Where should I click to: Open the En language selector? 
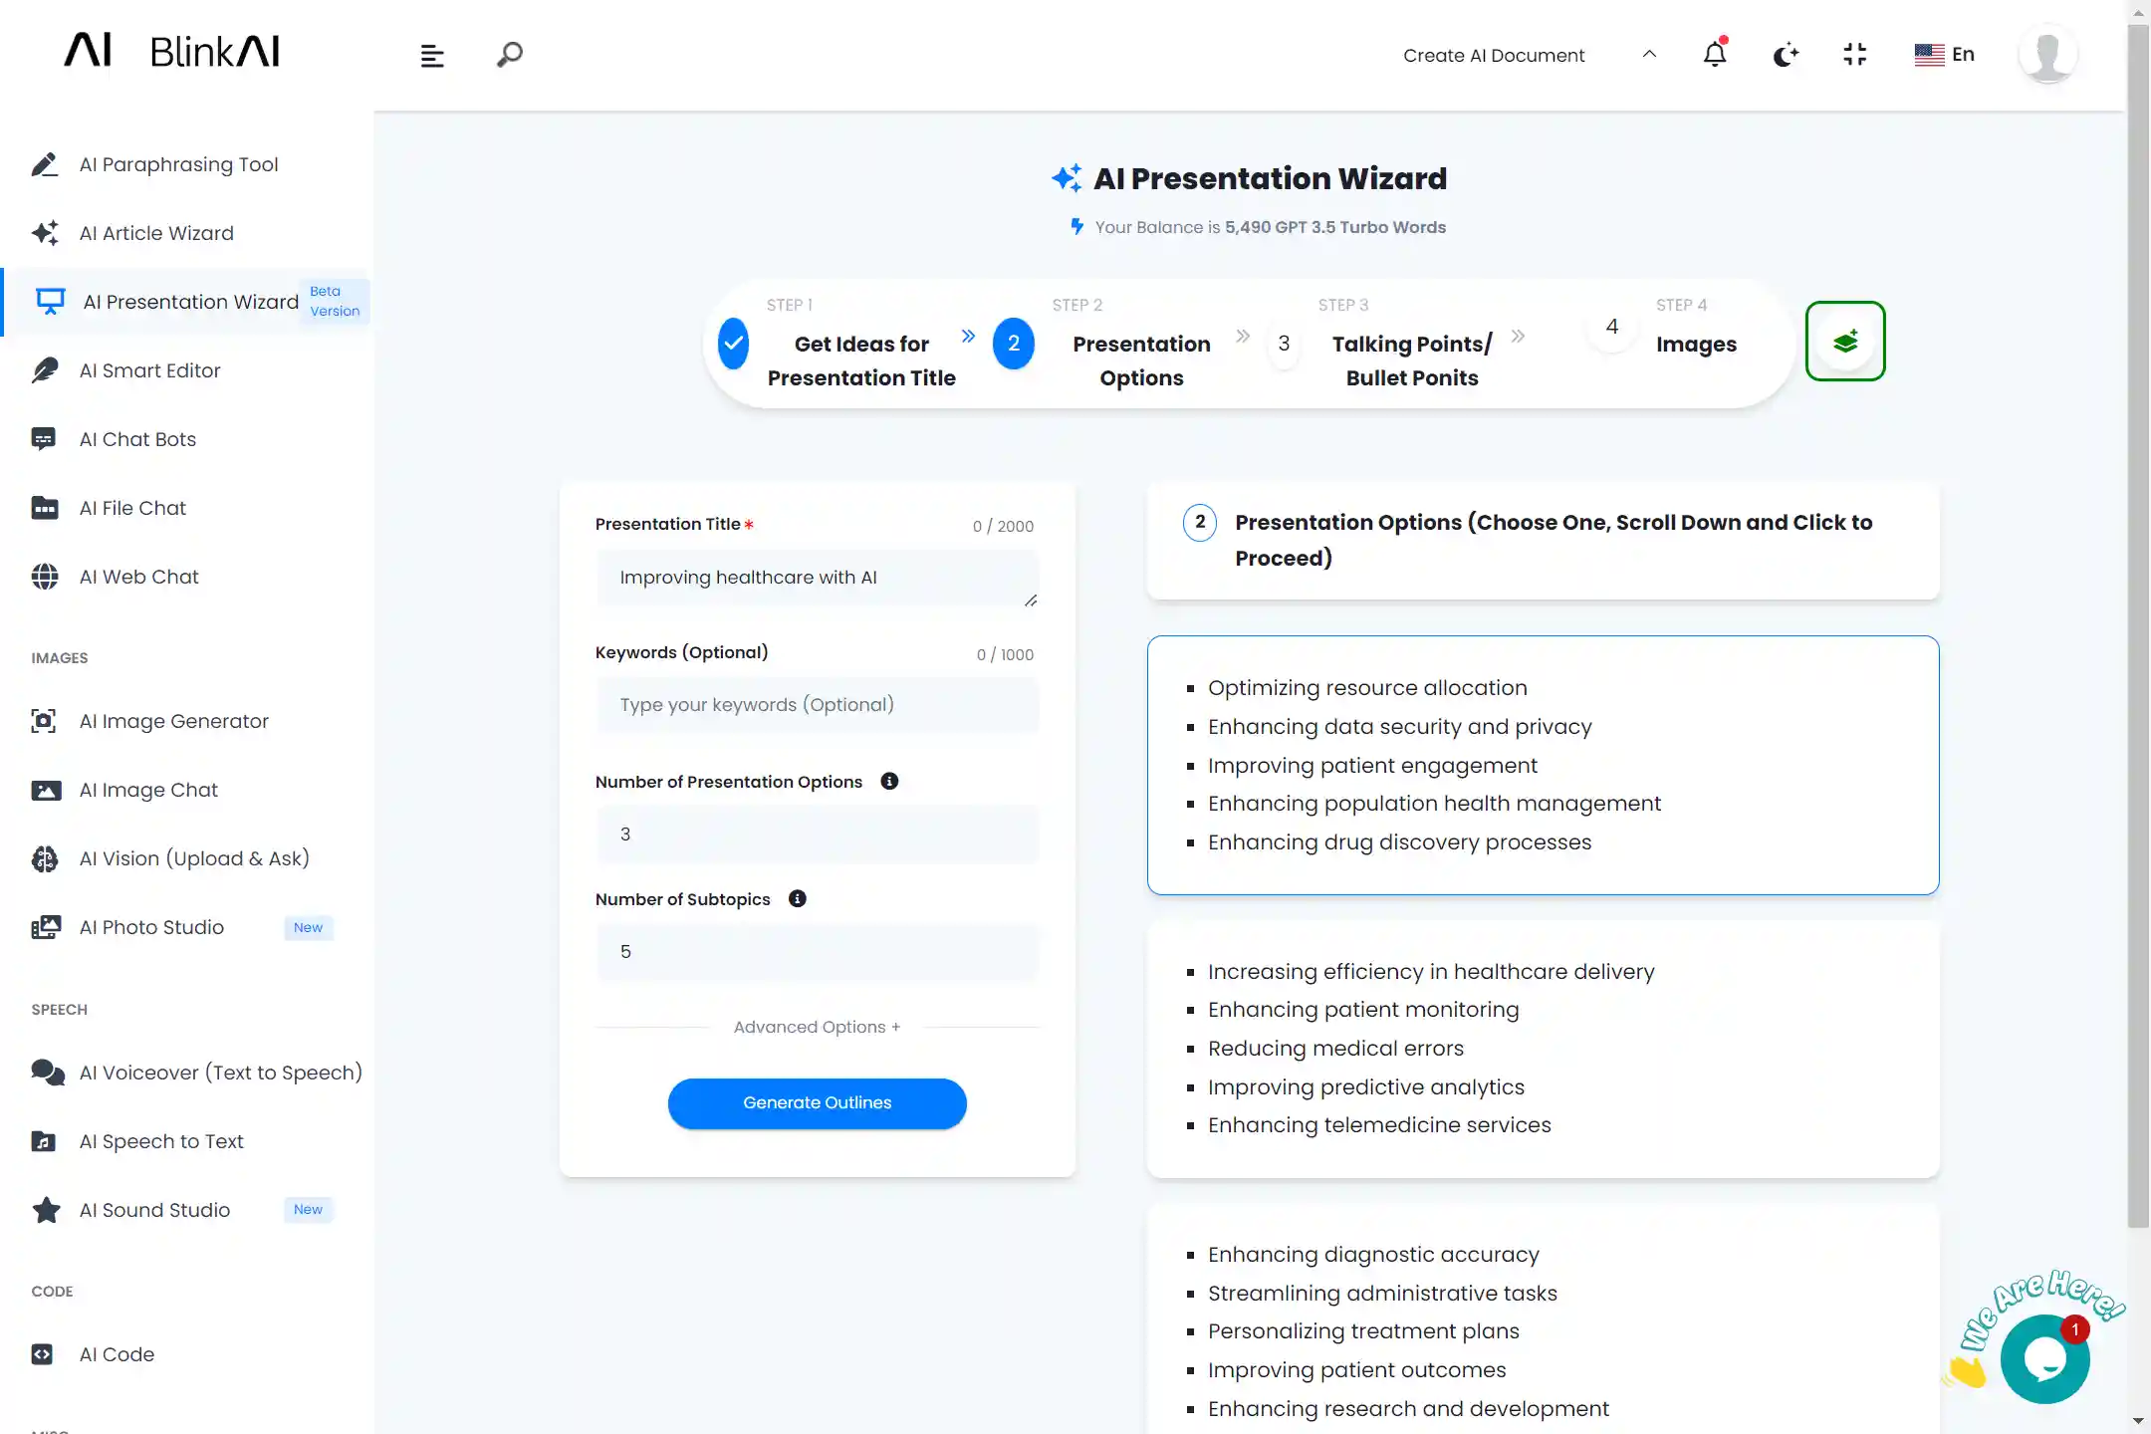(1944, 55)
